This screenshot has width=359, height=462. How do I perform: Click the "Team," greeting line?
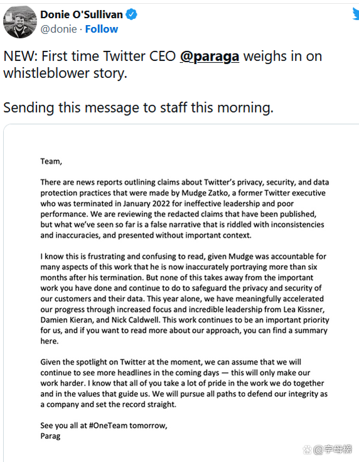coord(51,162)
